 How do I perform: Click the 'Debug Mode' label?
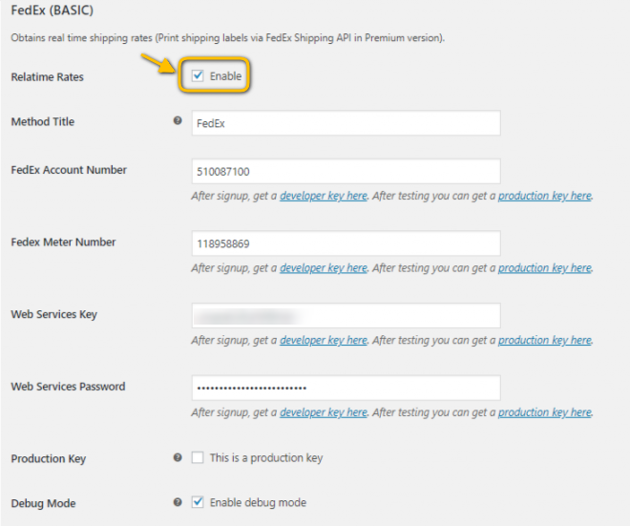[x=43, y=503]
